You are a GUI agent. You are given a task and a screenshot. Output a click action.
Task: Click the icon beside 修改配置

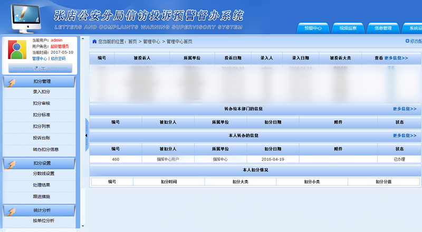click(x=407, y=41)
